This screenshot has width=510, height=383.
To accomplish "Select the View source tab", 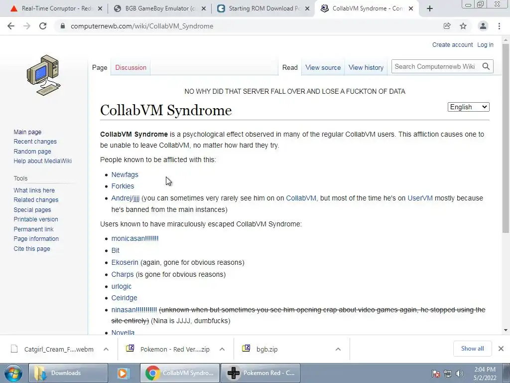I will click(x=323, y=67).
